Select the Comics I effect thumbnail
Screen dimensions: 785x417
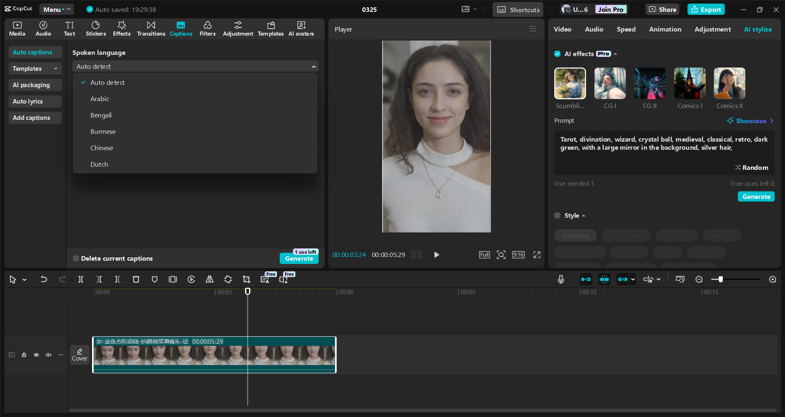click(x=689, y=83)
